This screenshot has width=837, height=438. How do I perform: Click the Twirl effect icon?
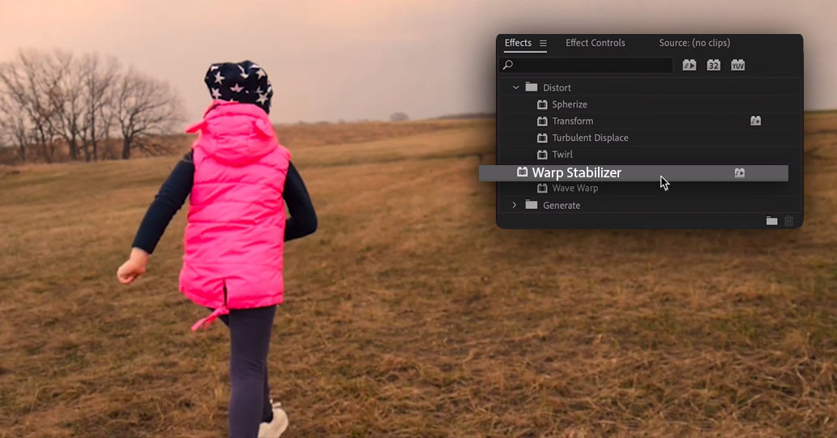click(x=542, y=155)
